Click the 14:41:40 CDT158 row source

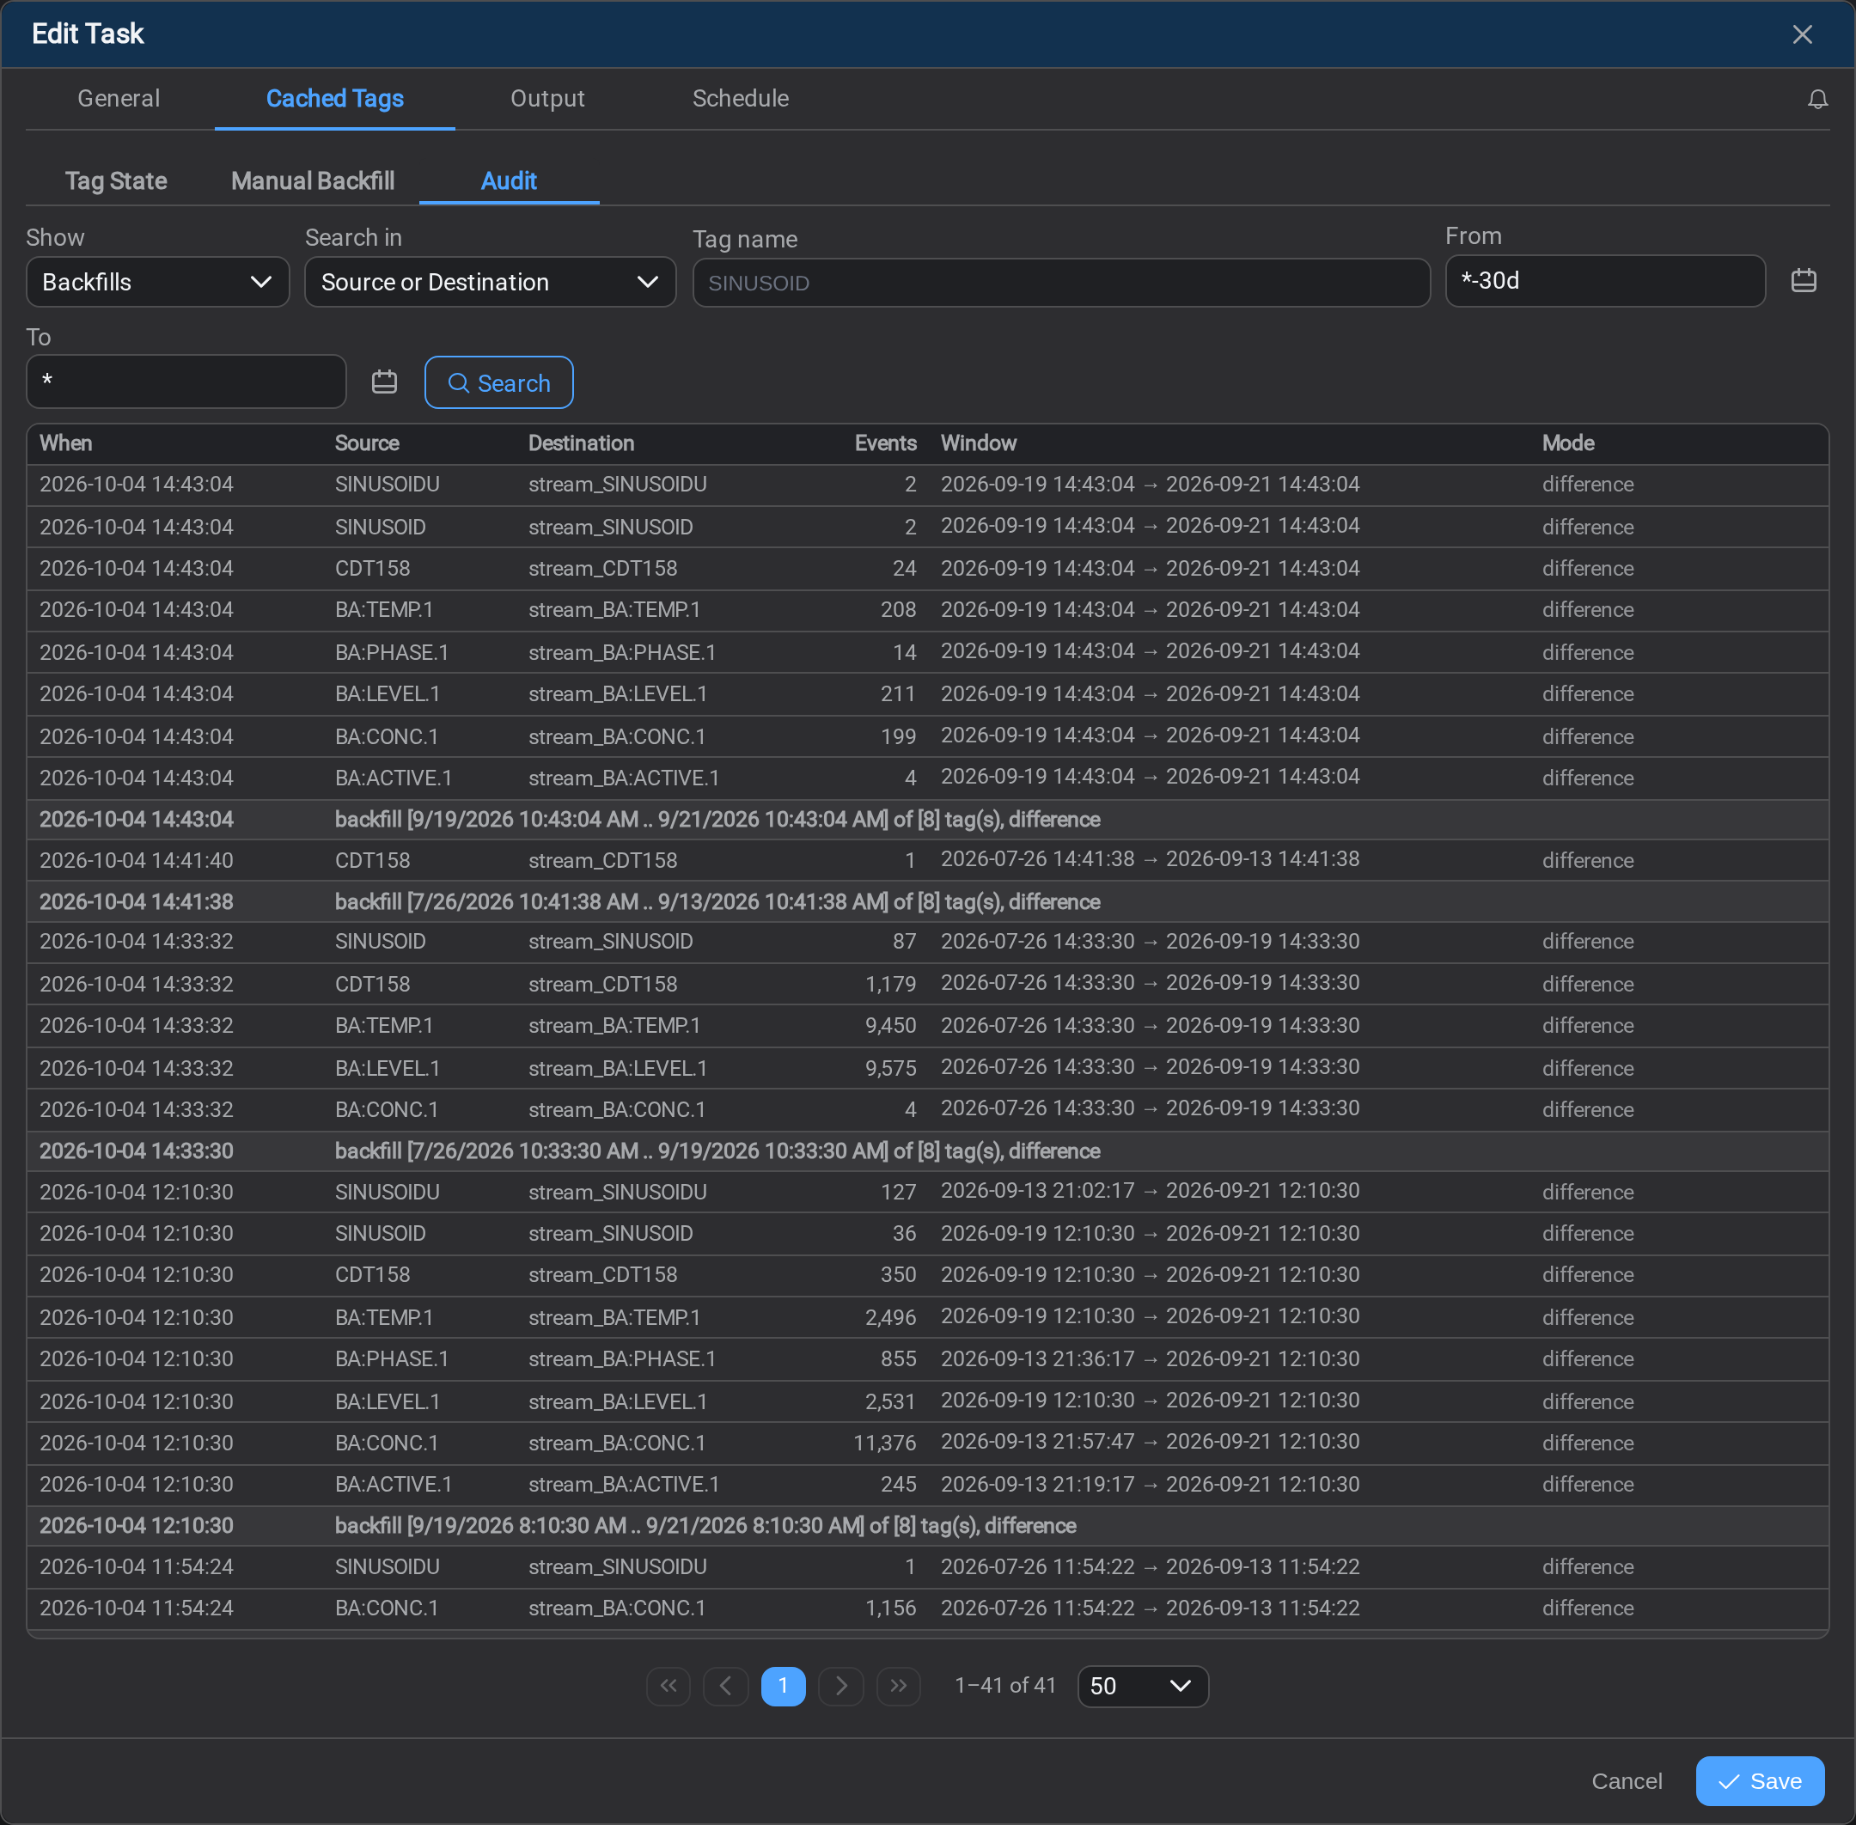pos(372,861)
